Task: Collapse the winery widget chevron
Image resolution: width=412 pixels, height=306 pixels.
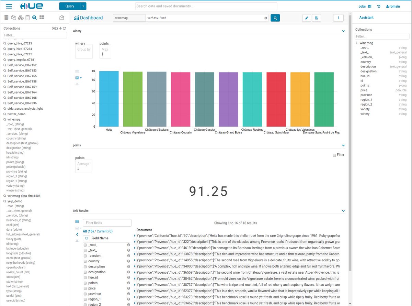Action: pyautogui.click(x=343, y=31)
